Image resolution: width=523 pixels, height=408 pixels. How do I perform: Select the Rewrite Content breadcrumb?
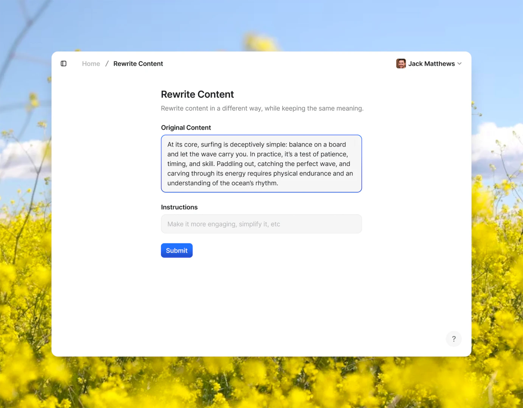pos(138,63)
